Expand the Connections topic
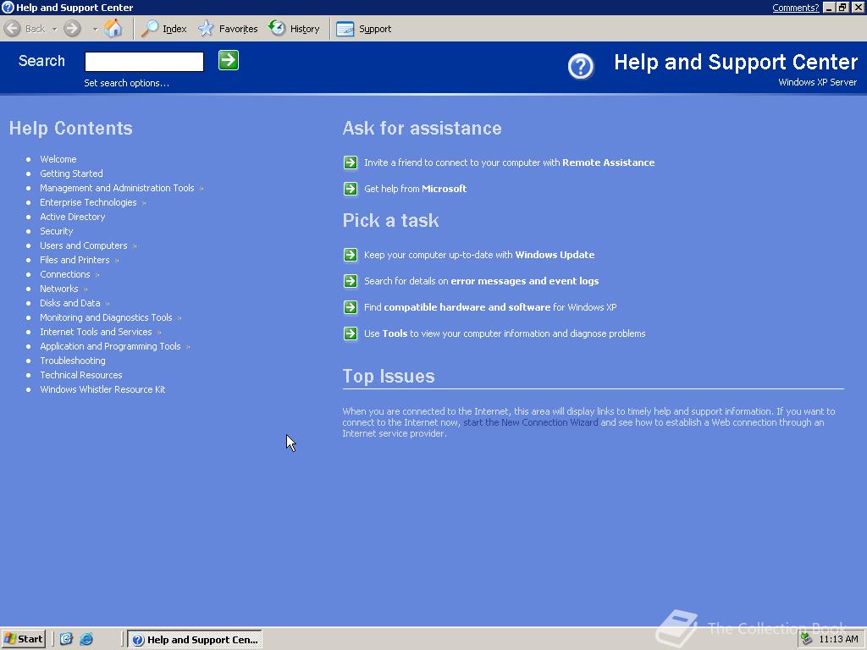Image resolution: width=867 pixels, height=650 pixels. click(x=64, y=274)
